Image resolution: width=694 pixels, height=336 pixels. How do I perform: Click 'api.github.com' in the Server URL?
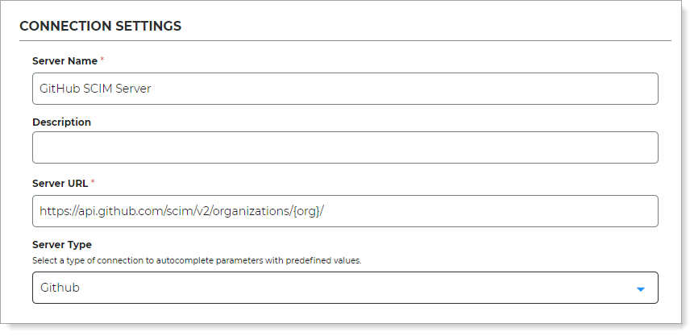click(x=109, y=211)
